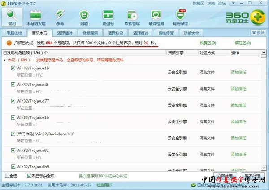This screenshot has height=190, width=269.
Task: Click the 立即处理 button
Action: tap(225, 176)
